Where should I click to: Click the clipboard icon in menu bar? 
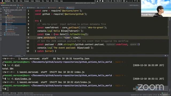pyautogui.click(x=103, y=1)
